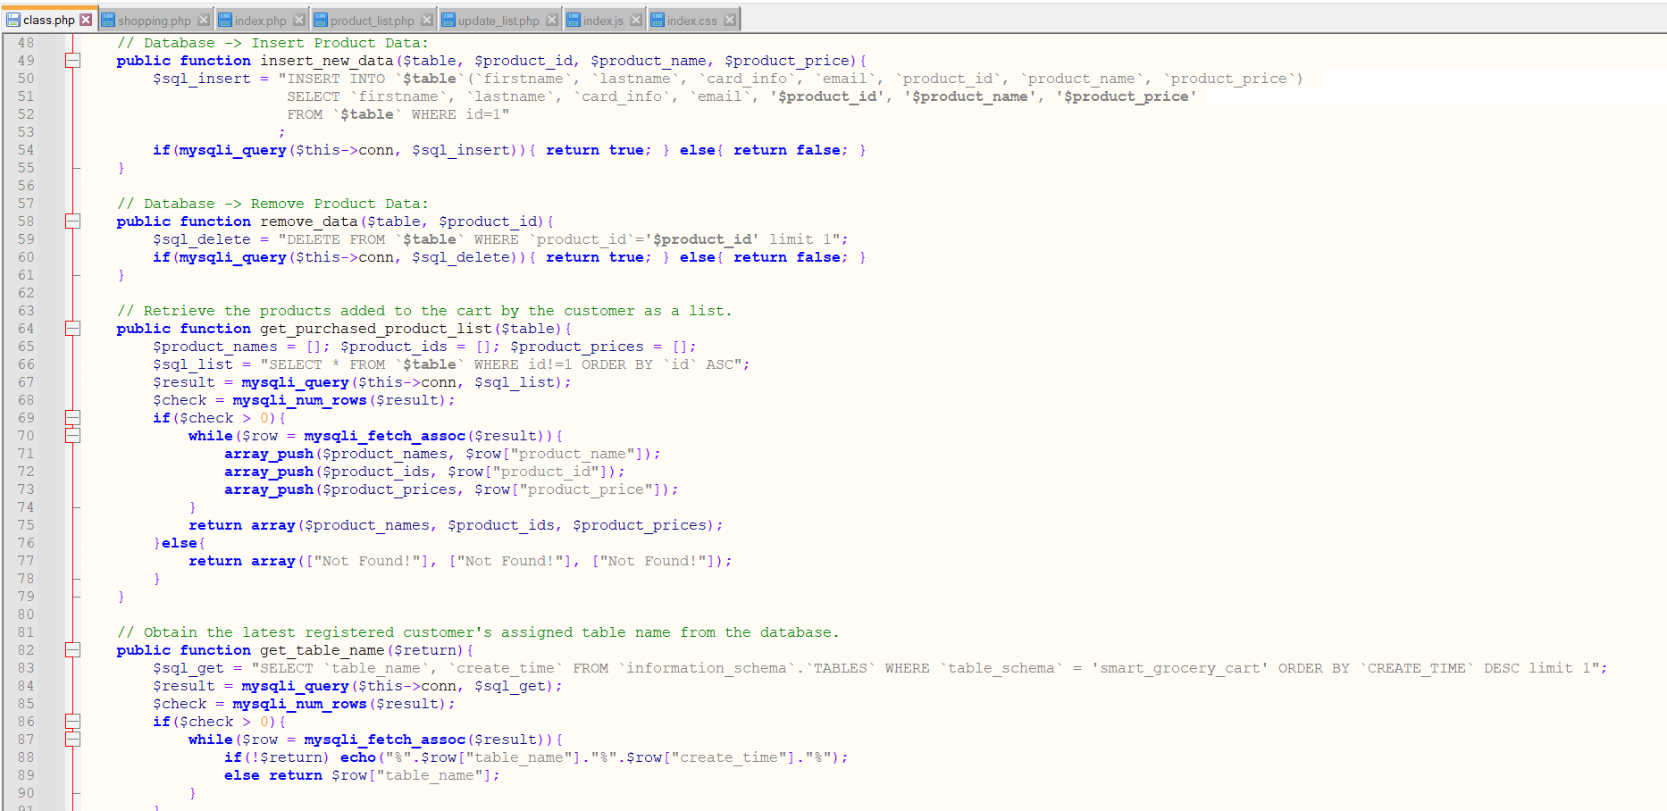Switch to the index.css tab

[x=692, y=19]
